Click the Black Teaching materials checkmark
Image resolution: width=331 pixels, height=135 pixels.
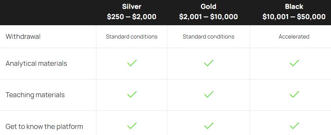(294, 94)
